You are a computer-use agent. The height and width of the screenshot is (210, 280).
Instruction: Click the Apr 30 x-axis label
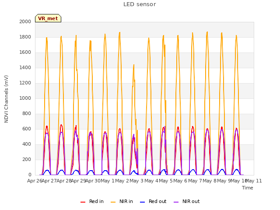(93, 181)
